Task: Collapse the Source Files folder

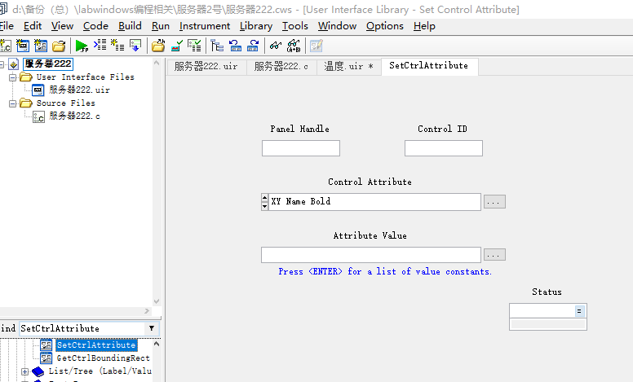Action: [12, 103]
